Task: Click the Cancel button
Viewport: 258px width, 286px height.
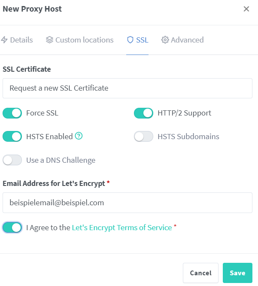Action: click(x=200, y=273)
